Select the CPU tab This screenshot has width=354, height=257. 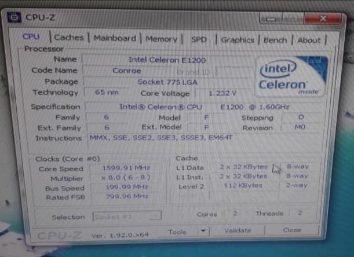[x=31, y=36]
